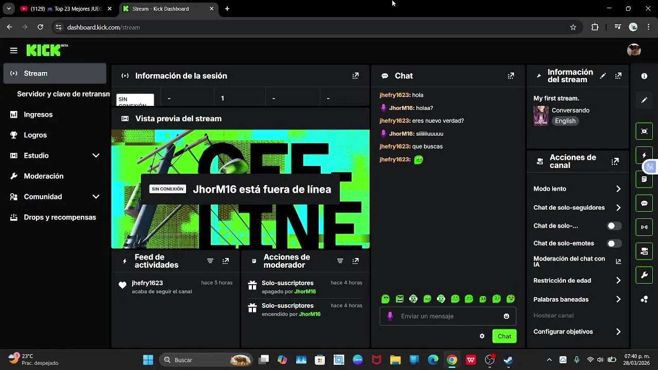This screenshot has height=370, width=658.
Task: Click JhorM16 name in Solo-suscriptores apagado entry
Action: (x=305, y=292)
